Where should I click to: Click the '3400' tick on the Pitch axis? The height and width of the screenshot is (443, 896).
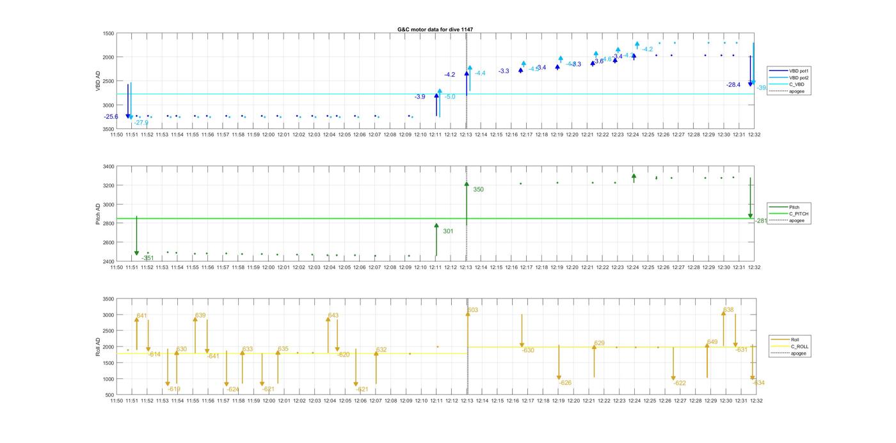109,167
